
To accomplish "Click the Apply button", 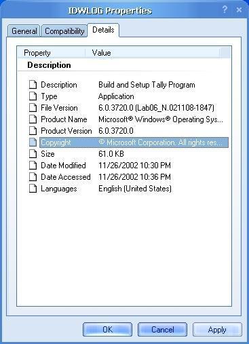I will pos(217,330).
